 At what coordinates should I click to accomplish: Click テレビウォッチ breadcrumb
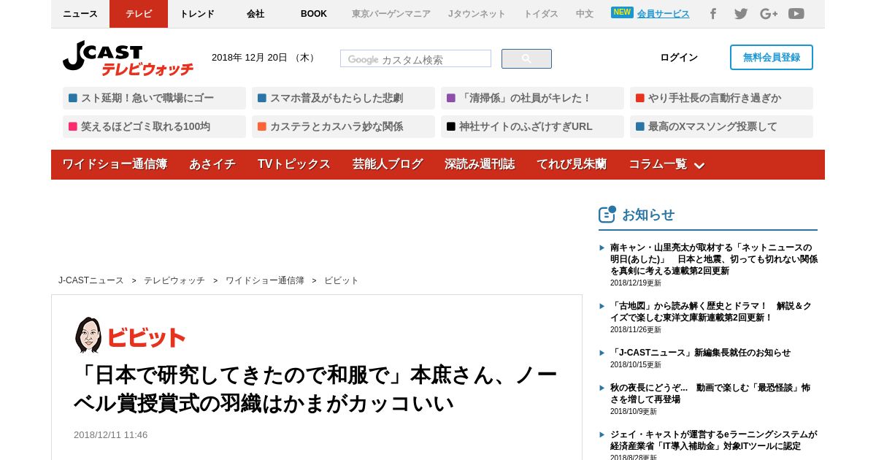pos(174,280)
